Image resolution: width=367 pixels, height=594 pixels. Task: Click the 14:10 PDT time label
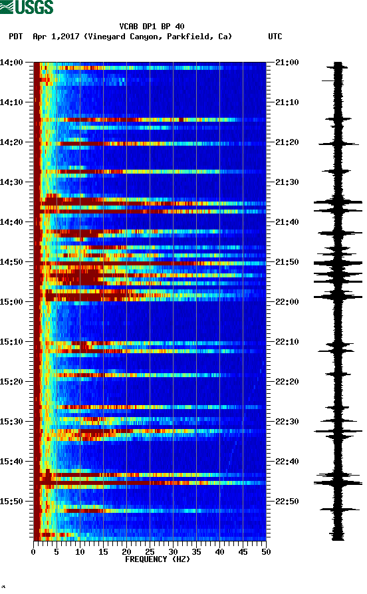coord(11,102)
